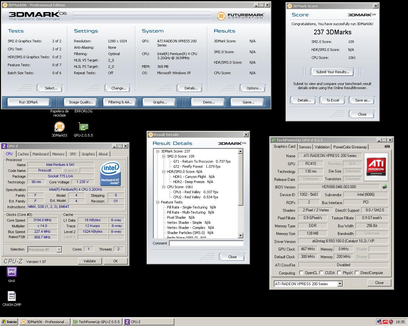This screenshot has width=408, height=326.
Task: Open the 3DMark03 desktop shortcut
Action: coord(59,127)
